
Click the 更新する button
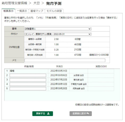point(42,114)
